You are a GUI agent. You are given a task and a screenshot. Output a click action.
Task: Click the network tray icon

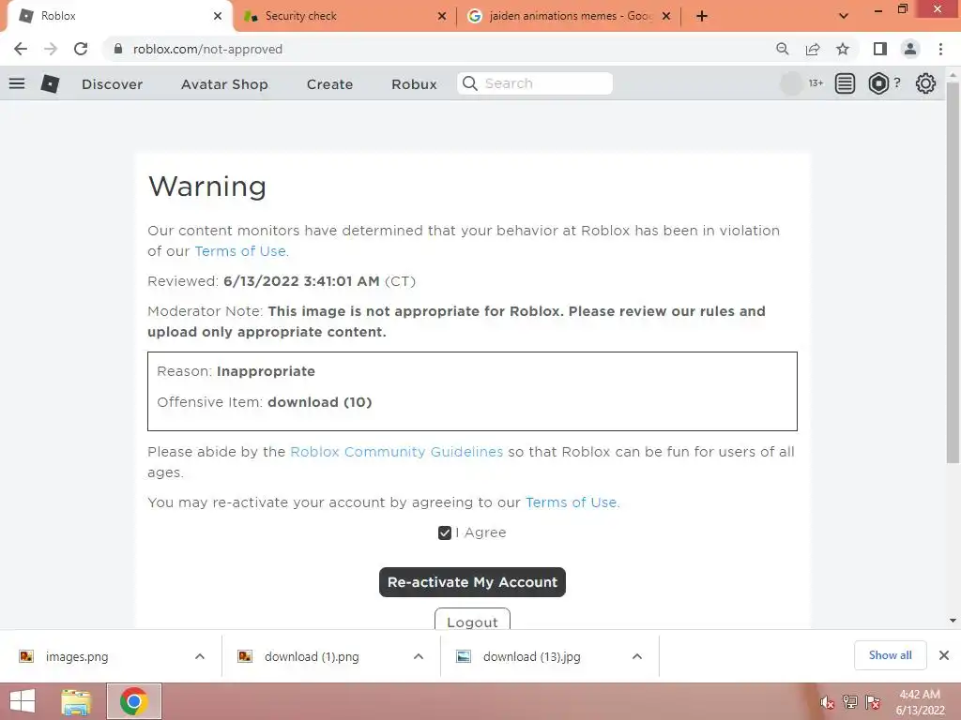(850, 702)
